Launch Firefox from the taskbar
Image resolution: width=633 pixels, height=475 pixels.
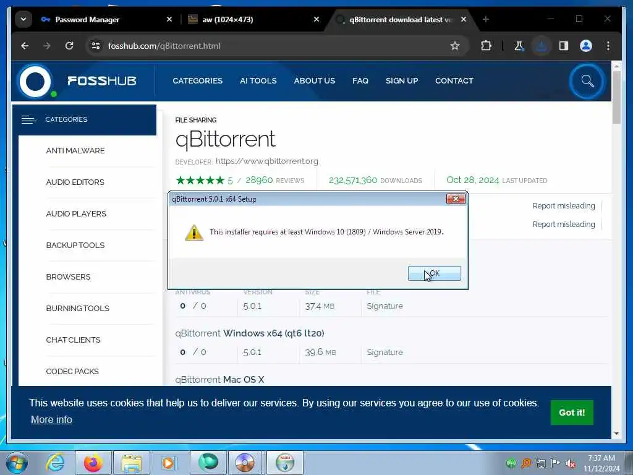(x=93, y=463)
